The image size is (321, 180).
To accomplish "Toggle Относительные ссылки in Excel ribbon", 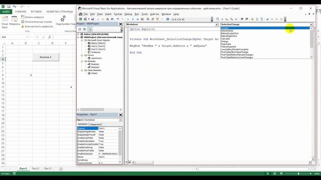I will pos(37,22).
